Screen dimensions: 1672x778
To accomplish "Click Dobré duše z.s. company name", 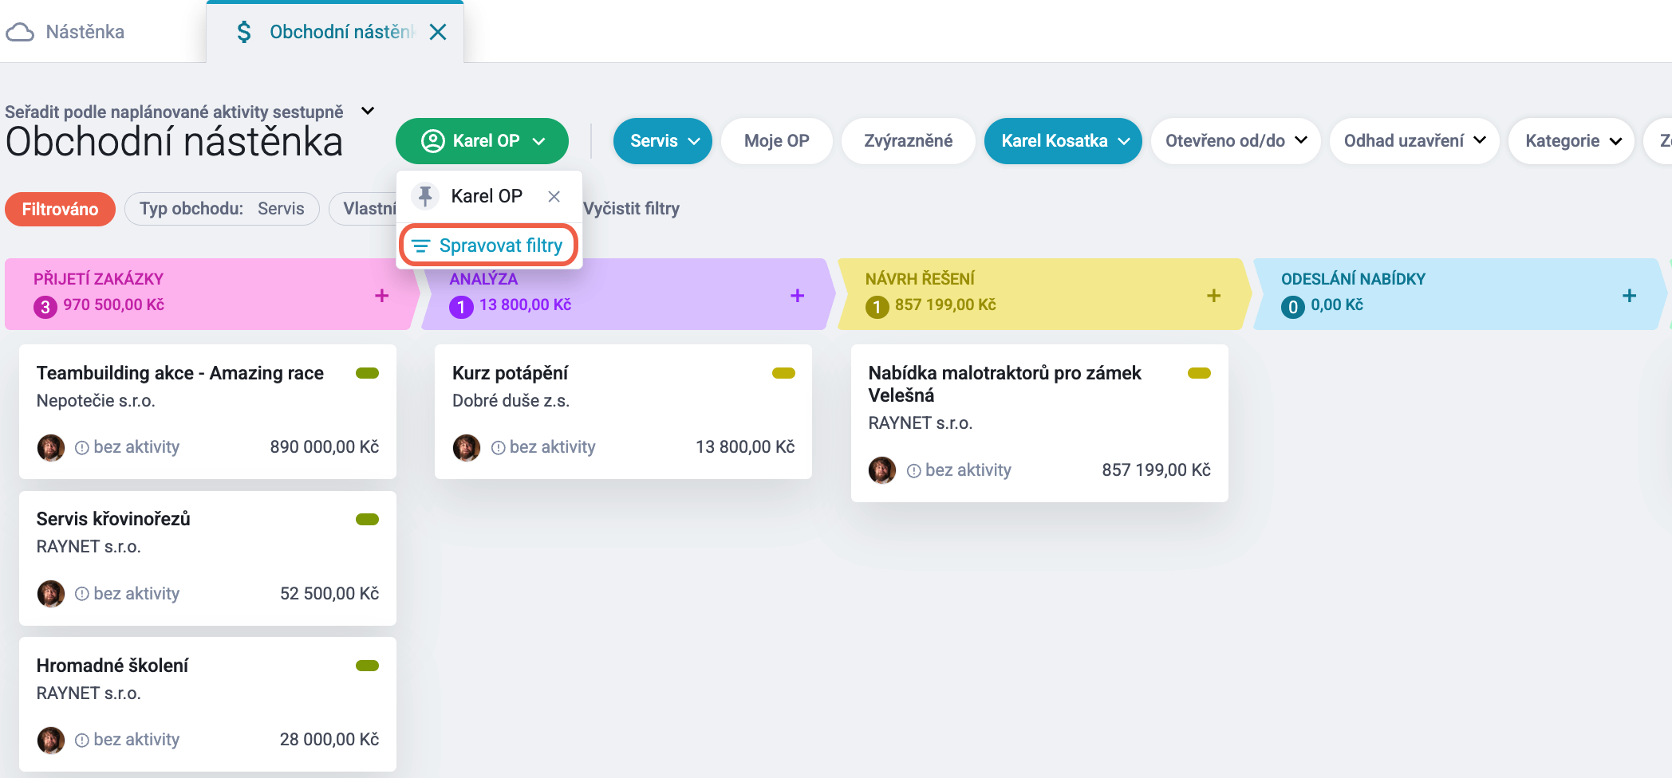I will [511, 401].
